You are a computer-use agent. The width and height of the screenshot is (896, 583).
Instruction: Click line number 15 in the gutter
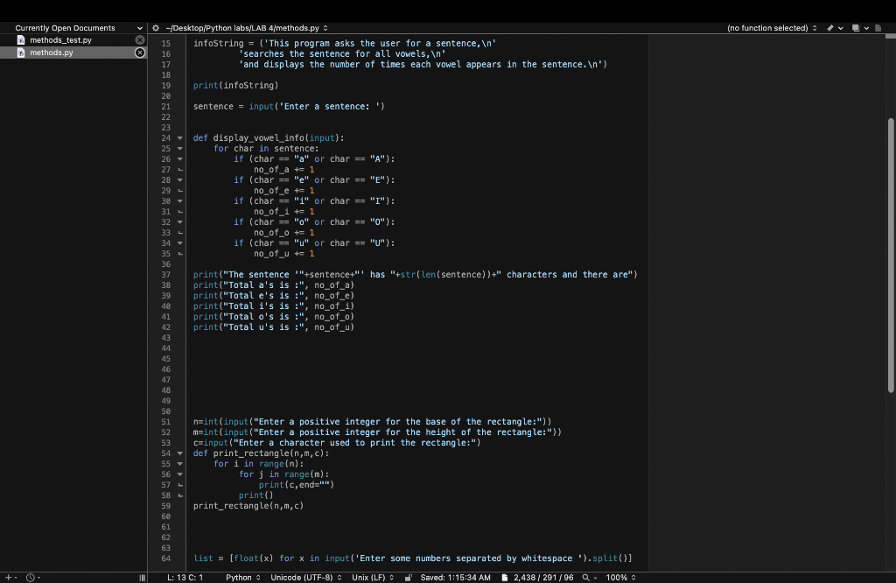(x=165, y=44)
